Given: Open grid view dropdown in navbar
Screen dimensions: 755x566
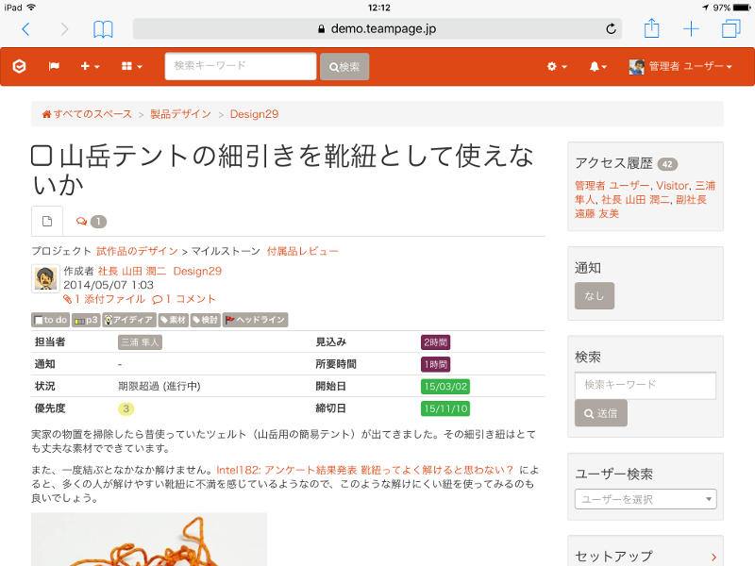Looking at the screenshot, I should [x=131, y=66].
